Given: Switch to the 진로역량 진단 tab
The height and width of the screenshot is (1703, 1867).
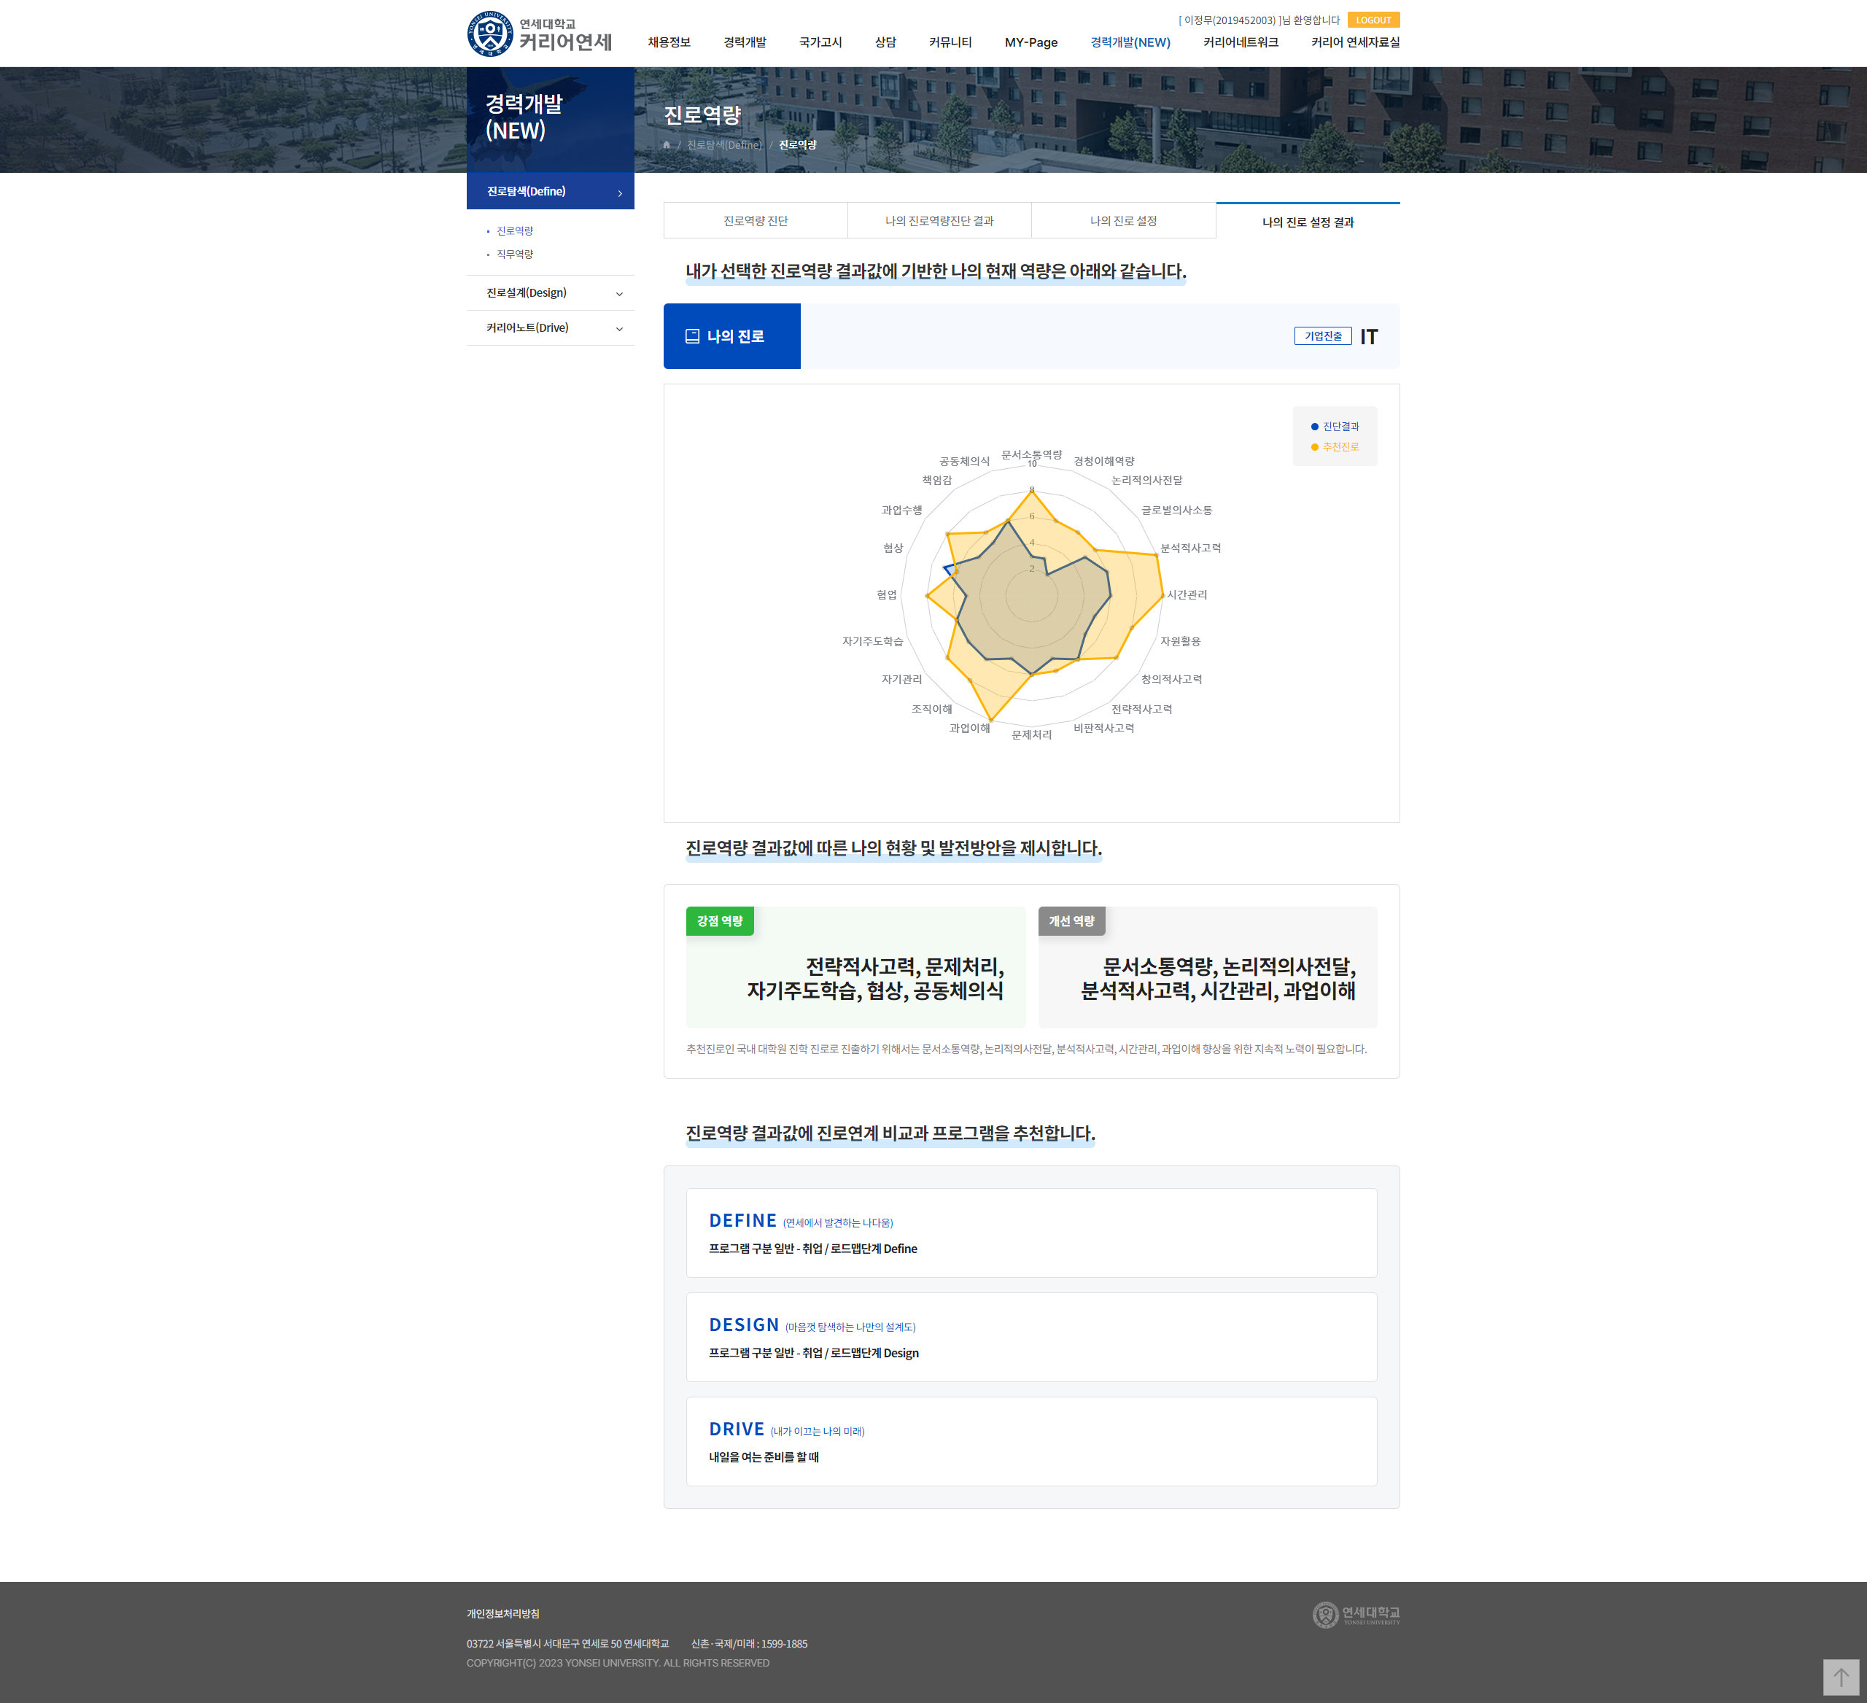Looking at the screenshot, I should (x=755, y=221).
